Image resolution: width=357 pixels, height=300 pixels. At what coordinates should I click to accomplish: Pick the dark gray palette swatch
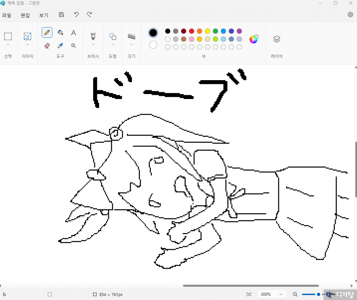(x=176, y=31)
